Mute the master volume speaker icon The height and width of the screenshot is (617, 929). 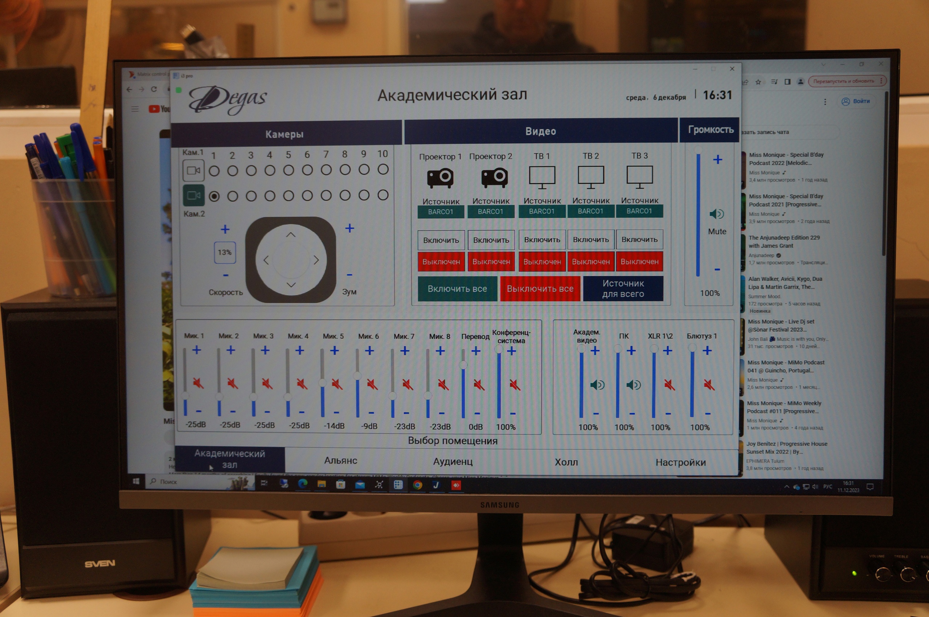click(x=716, y=214)
